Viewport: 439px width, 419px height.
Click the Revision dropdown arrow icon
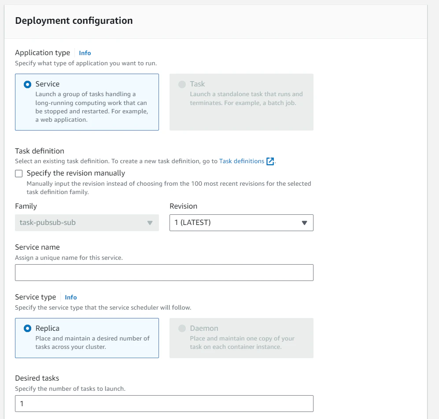(304, 223)
